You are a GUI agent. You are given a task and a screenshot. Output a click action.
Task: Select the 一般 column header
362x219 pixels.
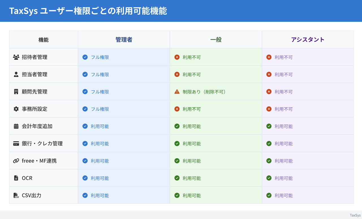[216, 40]
